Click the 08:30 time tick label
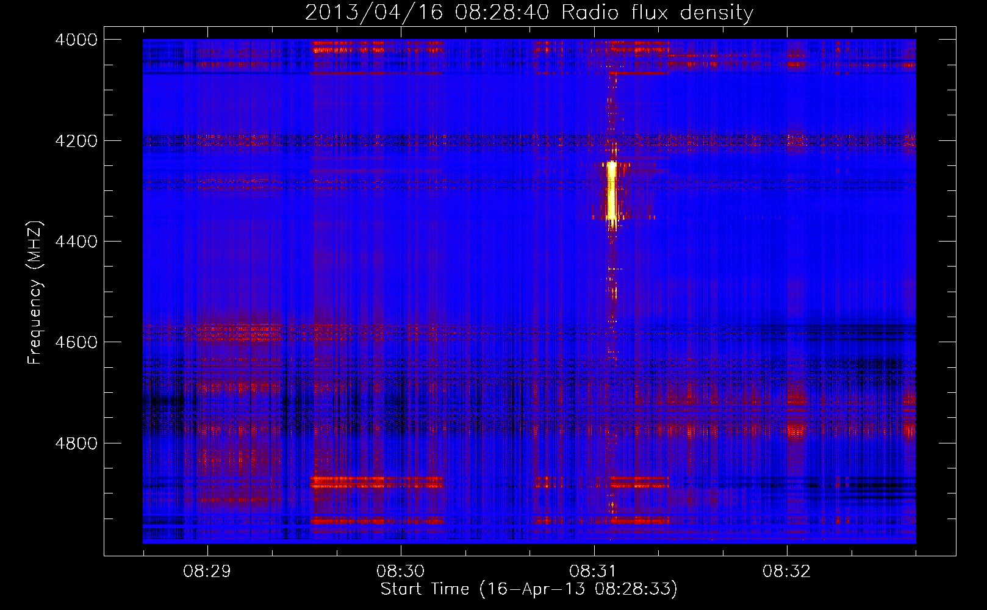Image resolution: width=987 pixels, height=610 pixels. coord(401,572)
